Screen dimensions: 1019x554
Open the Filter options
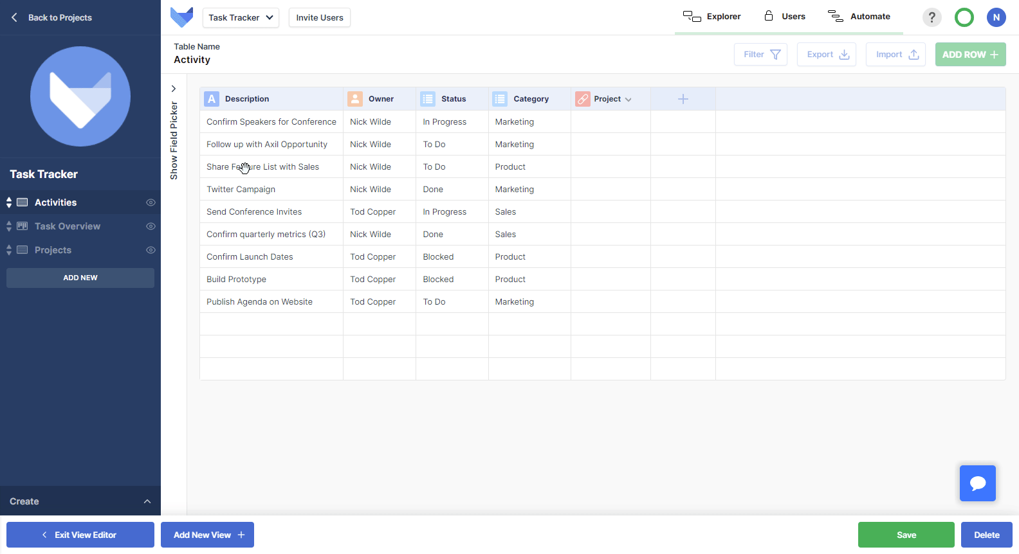tap(760, 55)
